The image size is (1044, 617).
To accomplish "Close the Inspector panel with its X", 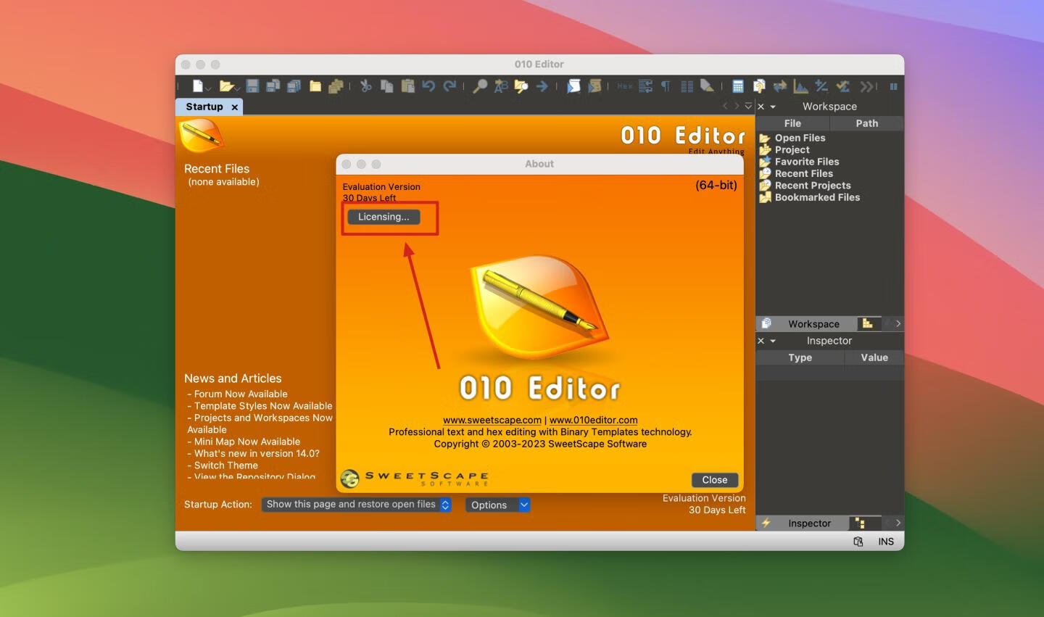I will coord(761,341).
